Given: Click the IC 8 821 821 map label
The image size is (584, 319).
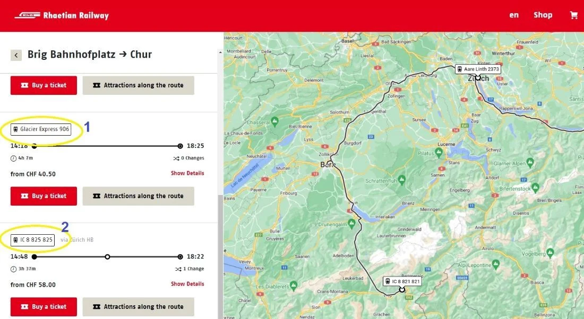Looking at the screenshot, I should coord(402,281).
